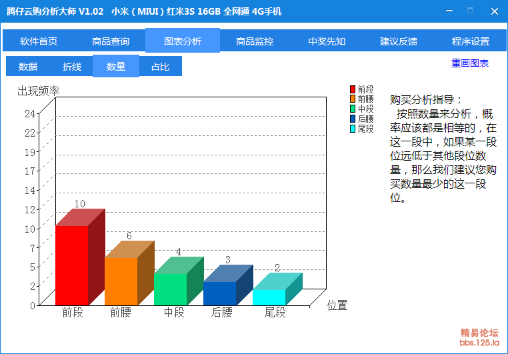Screen dimensions: 508x354
Task: Go to the 商品监控 tab
Action: click(255, 41)
